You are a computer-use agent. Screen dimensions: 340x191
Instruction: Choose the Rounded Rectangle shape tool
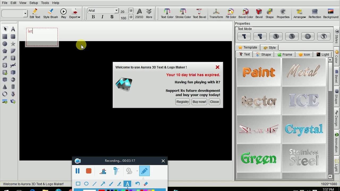coord(13,37)
